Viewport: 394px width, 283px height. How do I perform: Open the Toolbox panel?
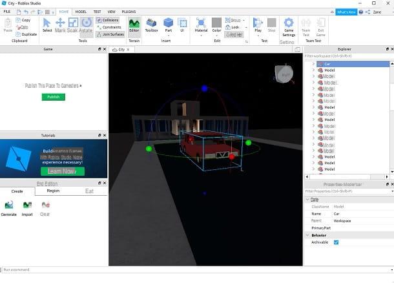(x=152, y=25)
